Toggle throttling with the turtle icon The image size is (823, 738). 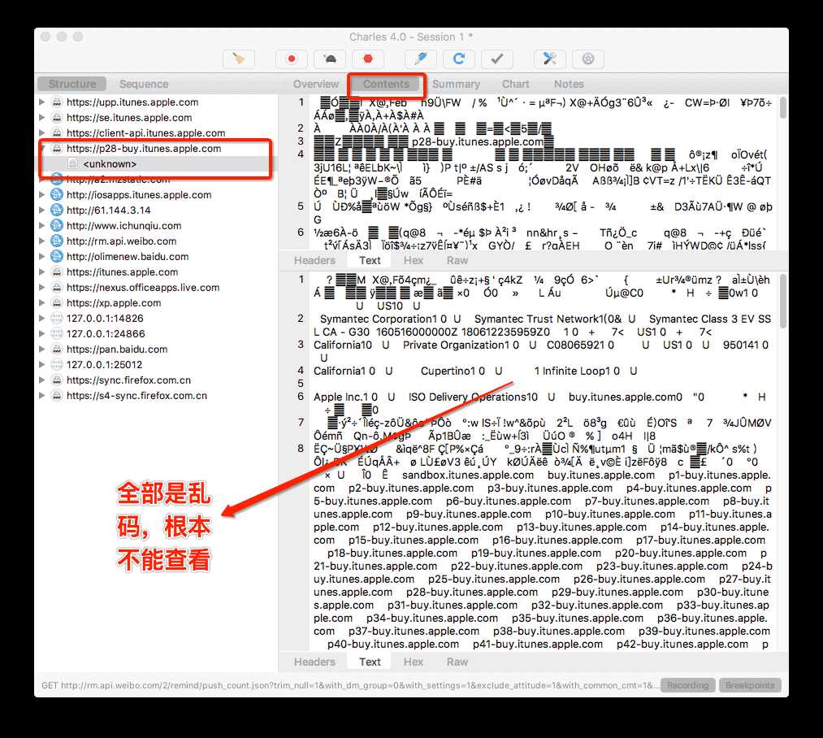coord(330,59)
